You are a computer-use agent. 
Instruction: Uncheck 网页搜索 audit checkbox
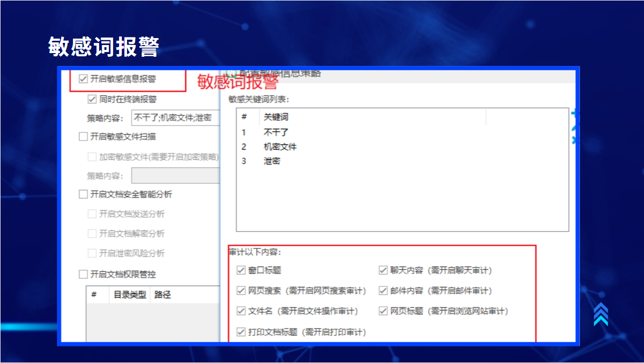241,291
